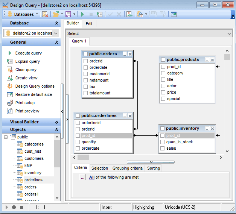236x214 pixels.
Task: Click the Print preview icon
Action: pos(10,111)
